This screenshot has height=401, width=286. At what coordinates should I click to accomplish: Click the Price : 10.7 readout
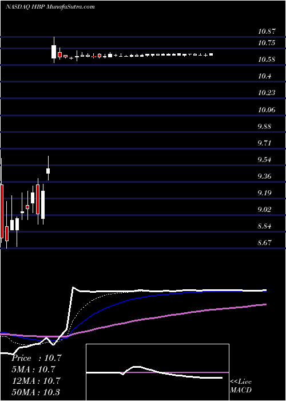click(37, 358)
